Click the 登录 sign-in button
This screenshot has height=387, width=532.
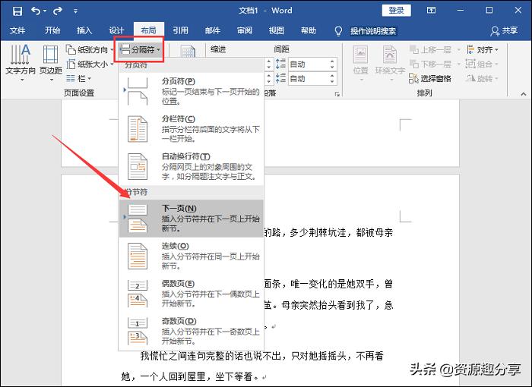pyautogui.click(x=396, y=11)
